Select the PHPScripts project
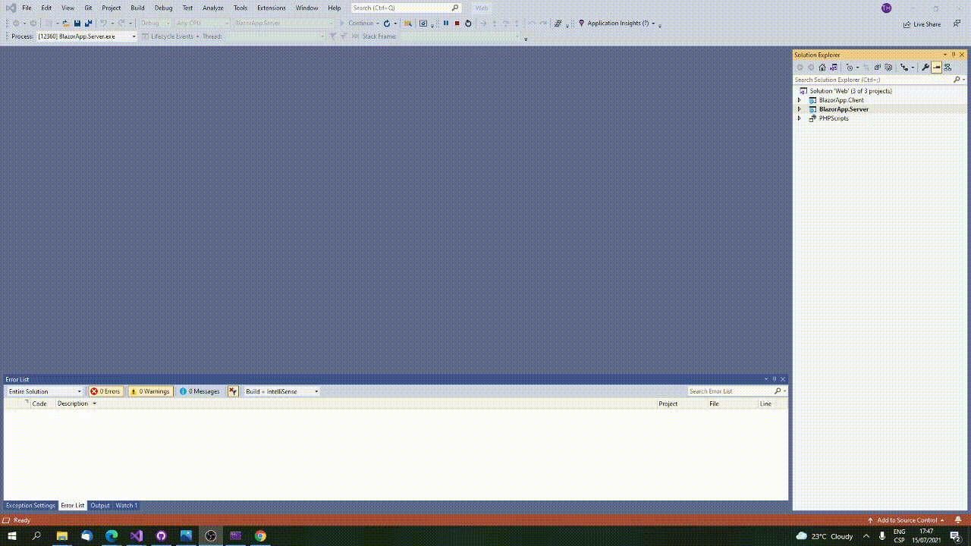This screenshot has width=971, height=546. pyautogui.click(x=834, y=118)
